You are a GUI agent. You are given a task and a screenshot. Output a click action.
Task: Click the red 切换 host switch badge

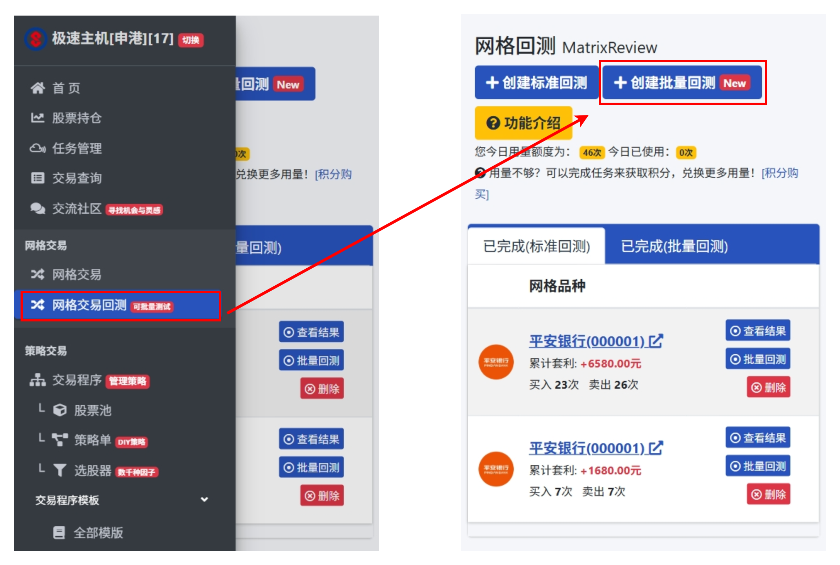(x=190, y=40)
